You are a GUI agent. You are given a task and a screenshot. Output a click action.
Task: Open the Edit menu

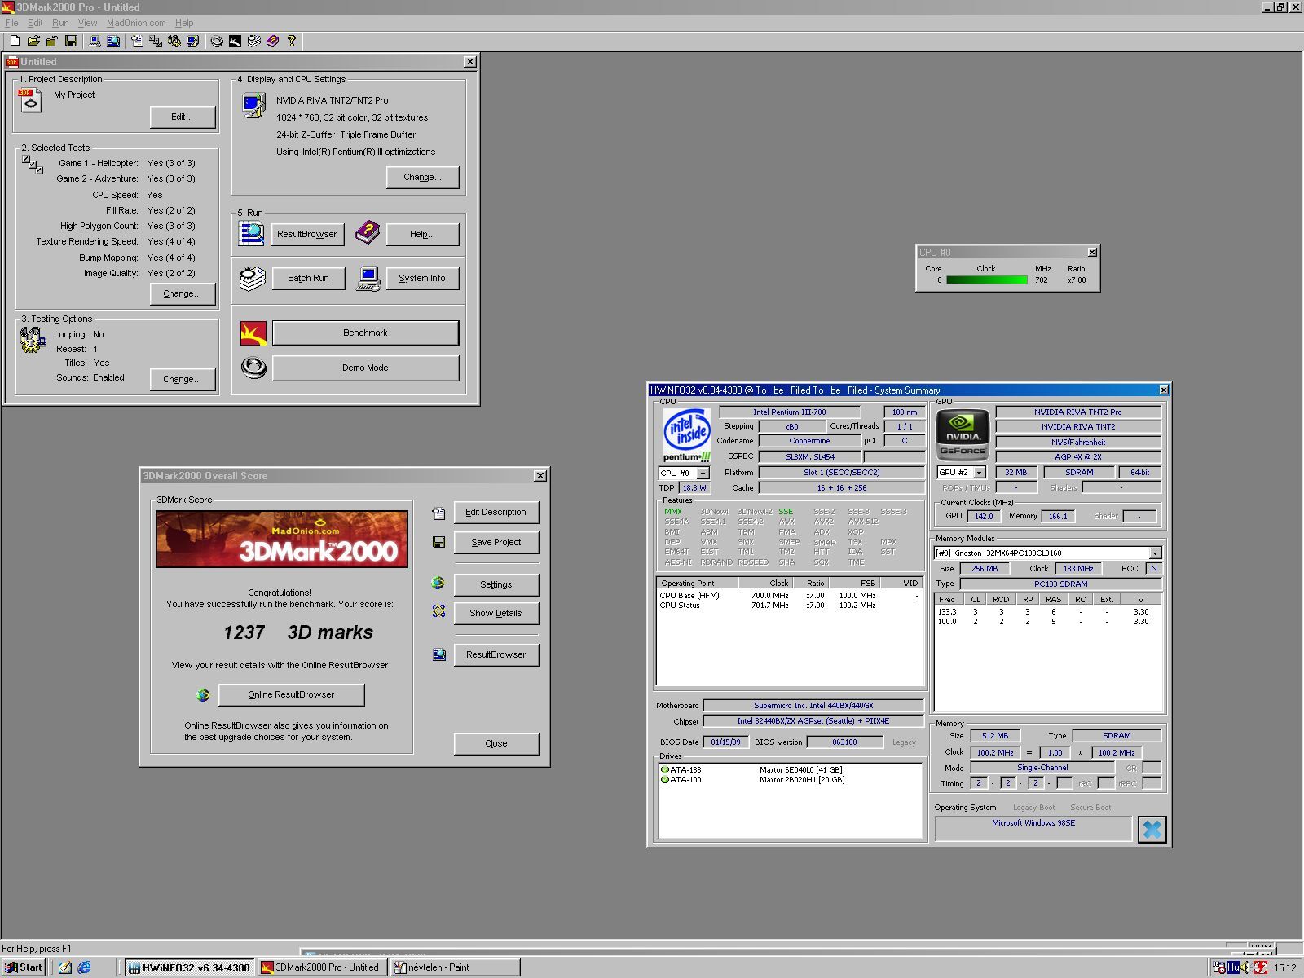point(35,23)
